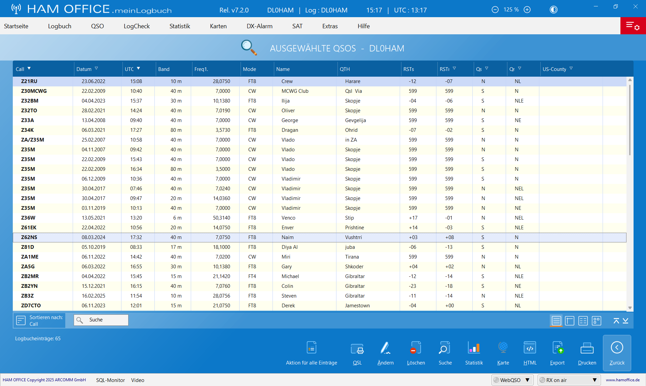
Task: Open the HTML output icon
Action: pyautogui.click(x=530, y=348)
